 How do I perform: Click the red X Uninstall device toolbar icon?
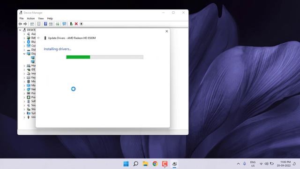click(76, 24)
